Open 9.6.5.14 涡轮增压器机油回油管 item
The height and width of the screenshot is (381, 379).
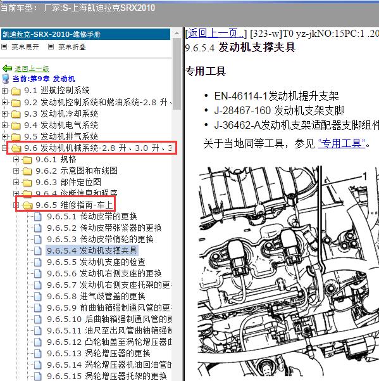point(109,365)
